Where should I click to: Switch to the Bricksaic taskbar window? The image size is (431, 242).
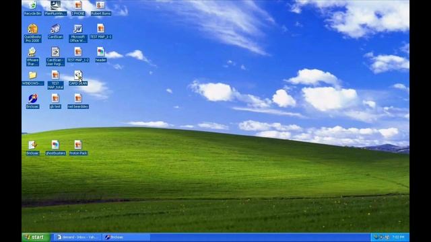pos(126,237)
